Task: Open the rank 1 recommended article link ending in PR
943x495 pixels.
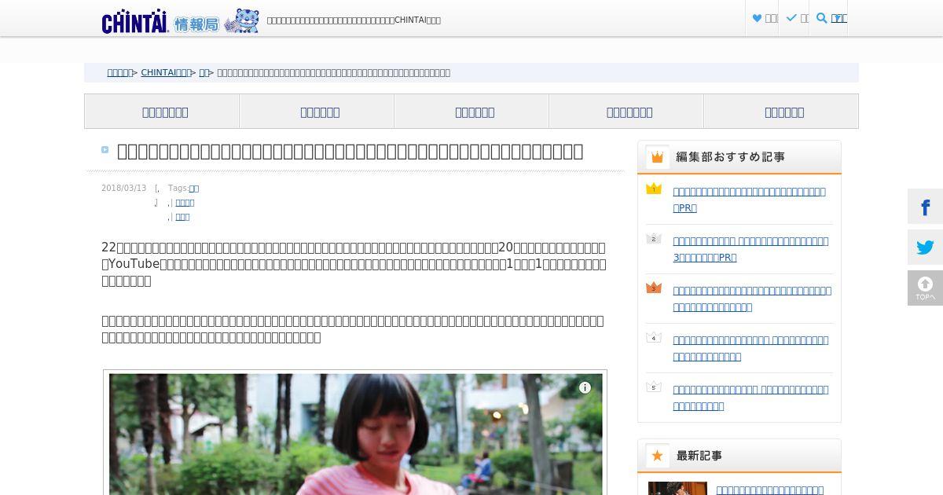Action: point(749,200)
